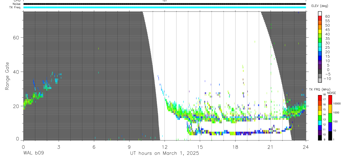Click the 'NOISE' legend title
Screen dimensions: 344x159
332,93
